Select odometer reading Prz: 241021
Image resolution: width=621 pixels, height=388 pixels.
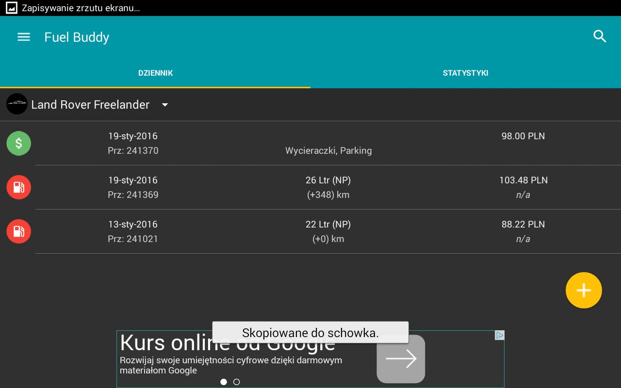click(133, 239)
